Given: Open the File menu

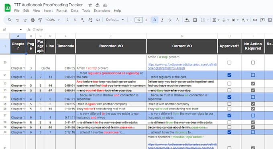Looking at the screenshot, I should coord(17,10).
